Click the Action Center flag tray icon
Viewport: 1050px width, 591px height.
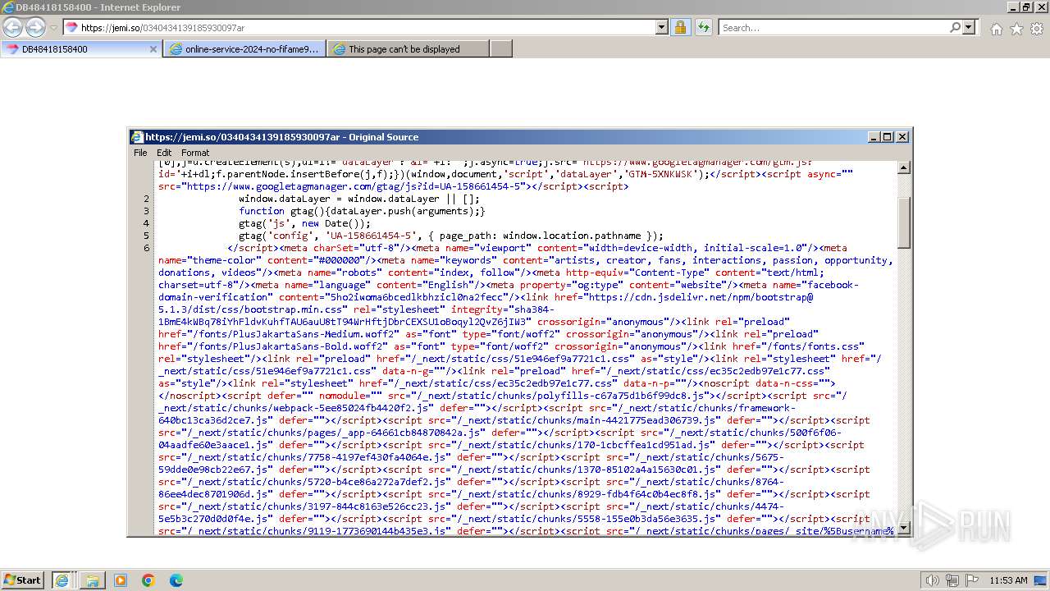(x=972, y=580)
